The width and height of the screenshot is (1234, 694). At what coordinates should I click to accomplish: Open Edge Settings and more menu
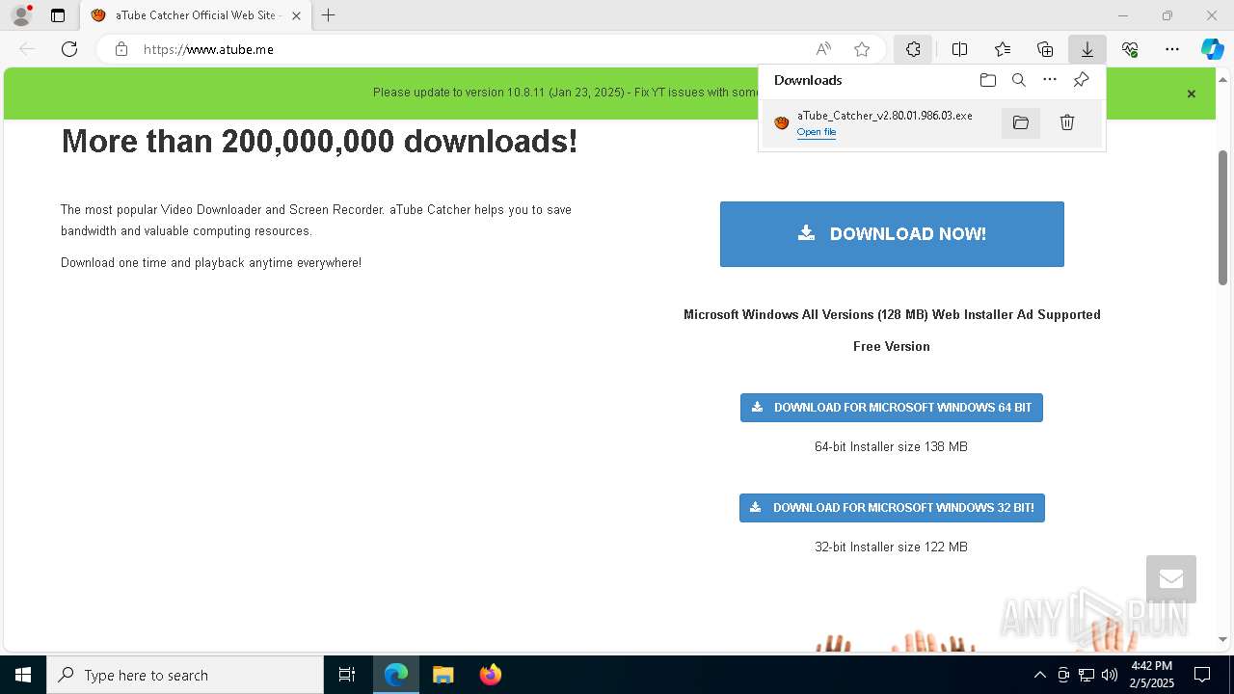1172,49
